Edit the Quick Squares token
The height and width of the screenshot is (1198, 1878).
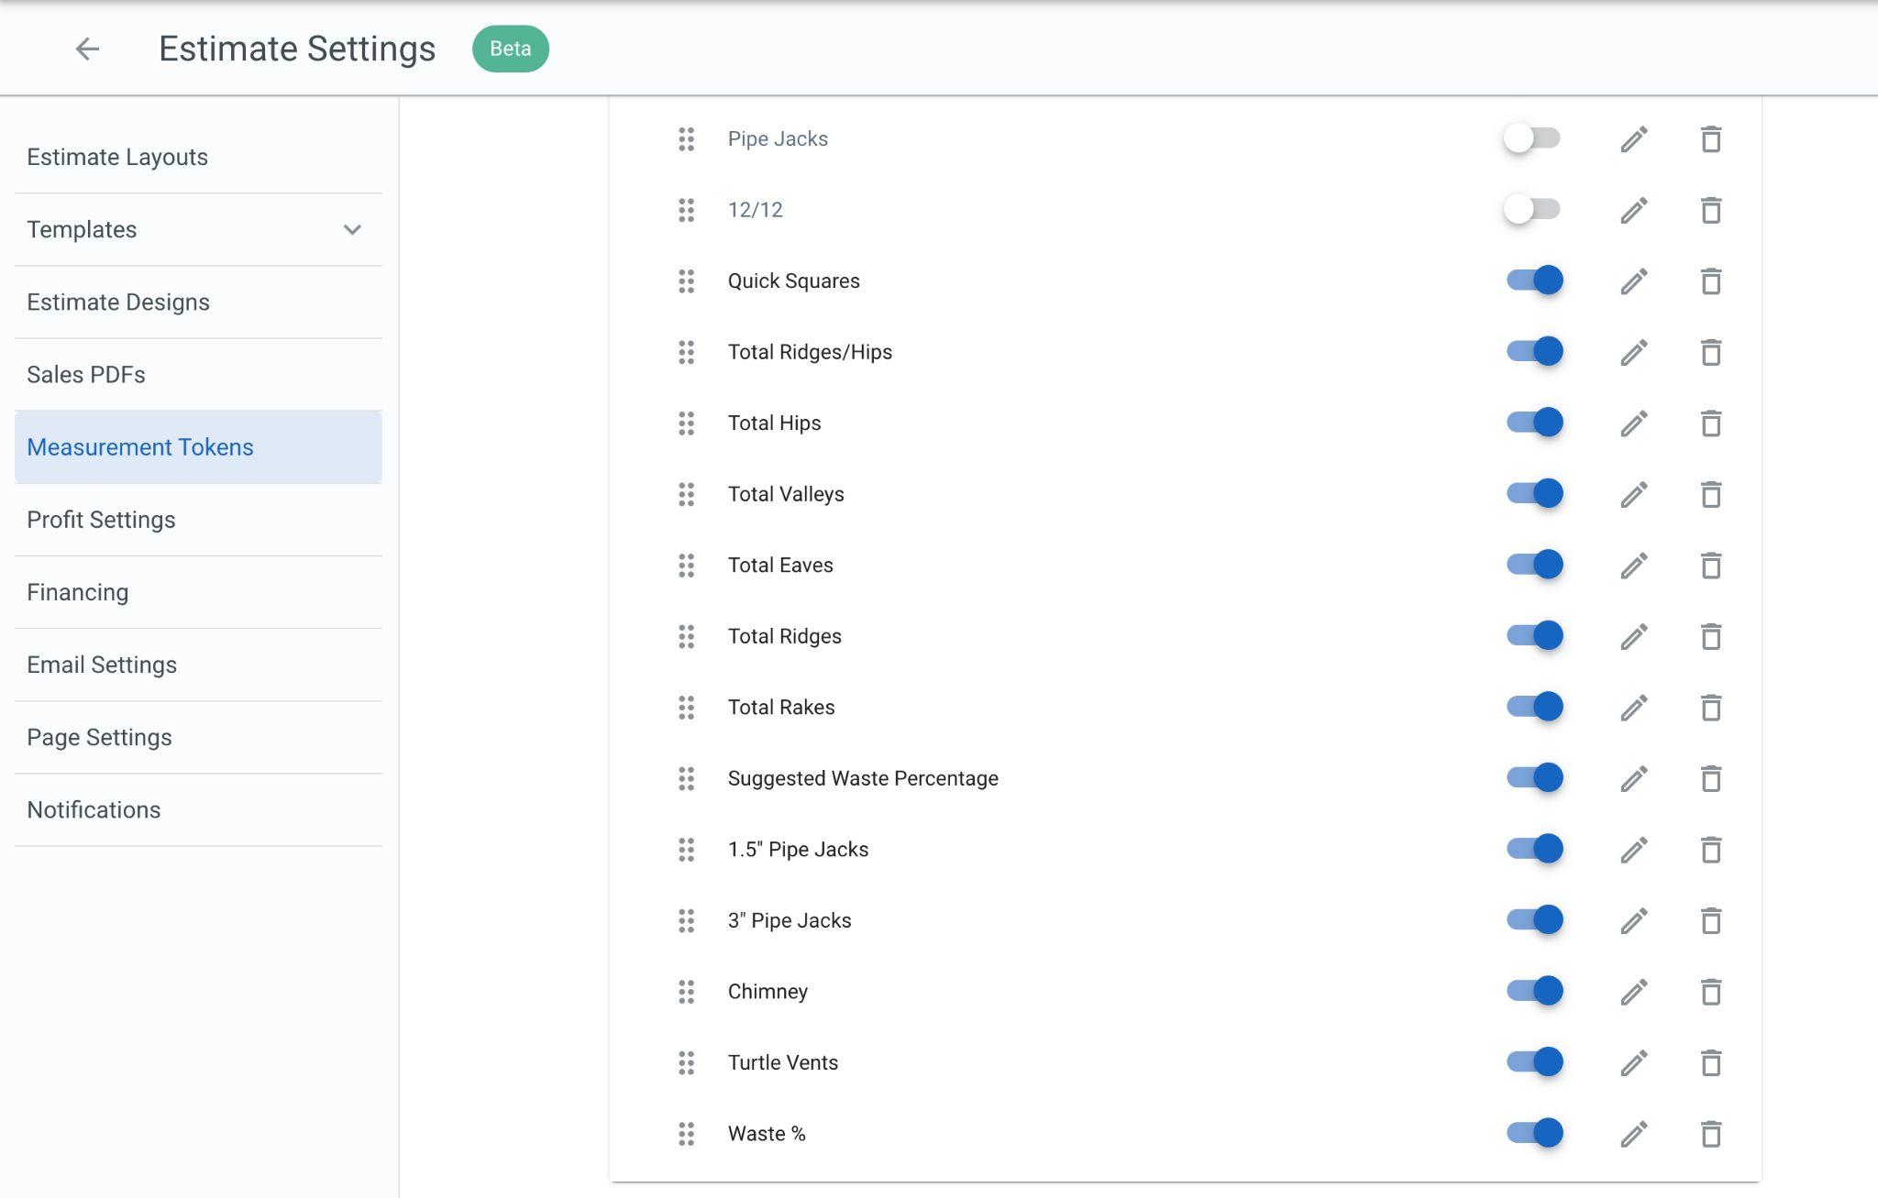tap(1633, 281)
